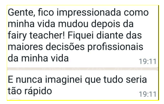Click "da minha vida" on the last line

pos(38,58)
